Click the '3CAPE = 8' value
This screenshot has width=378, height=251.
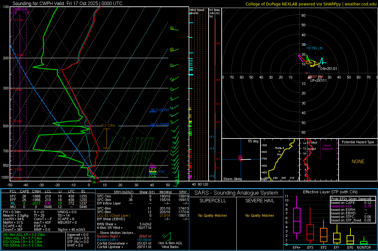click(x=66, y=219)
